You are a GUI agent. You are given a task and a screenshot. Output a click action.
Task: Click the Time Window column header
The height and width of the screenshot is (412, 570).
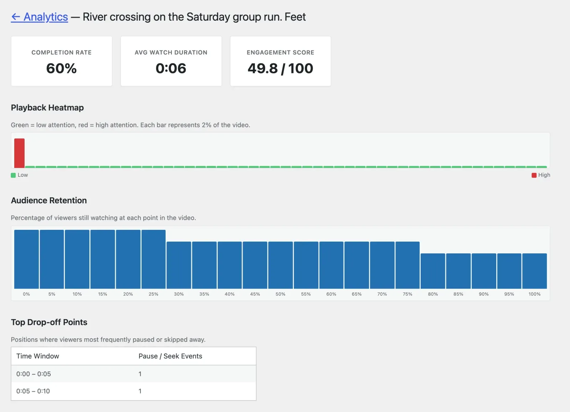(38, 356)
